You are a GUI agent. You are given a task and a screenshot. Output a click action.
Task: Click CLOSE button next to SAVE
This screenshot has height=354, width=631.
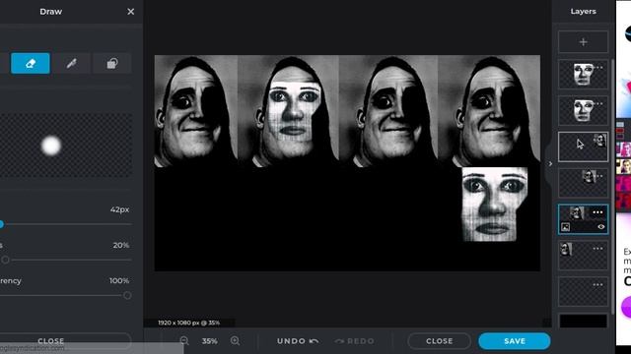click(x=440, y=341)
